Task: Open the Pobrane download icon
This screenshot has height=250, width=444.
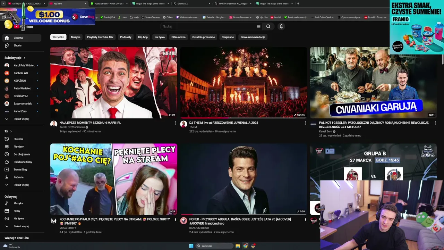Action: (7, 177)
